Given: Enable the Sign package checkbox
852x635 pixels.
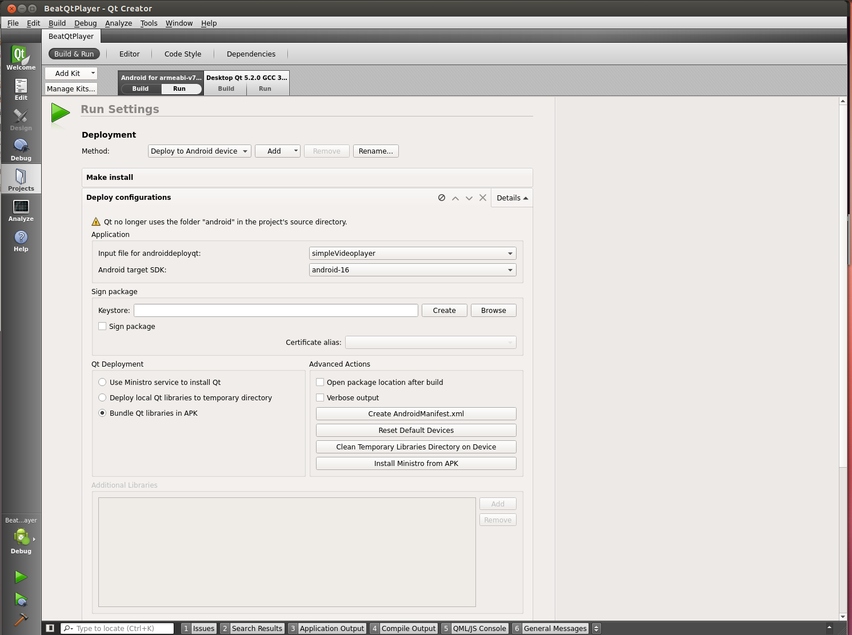Looking at the screenshot, I should point(102,326).
